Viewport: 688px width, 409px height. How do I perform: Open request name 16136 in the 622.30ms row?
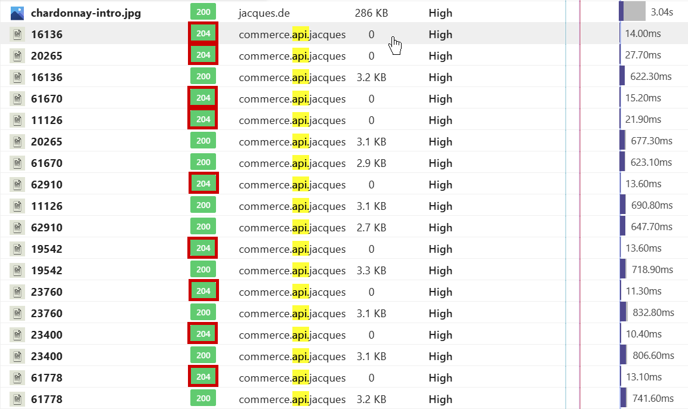tap(47, 78)
